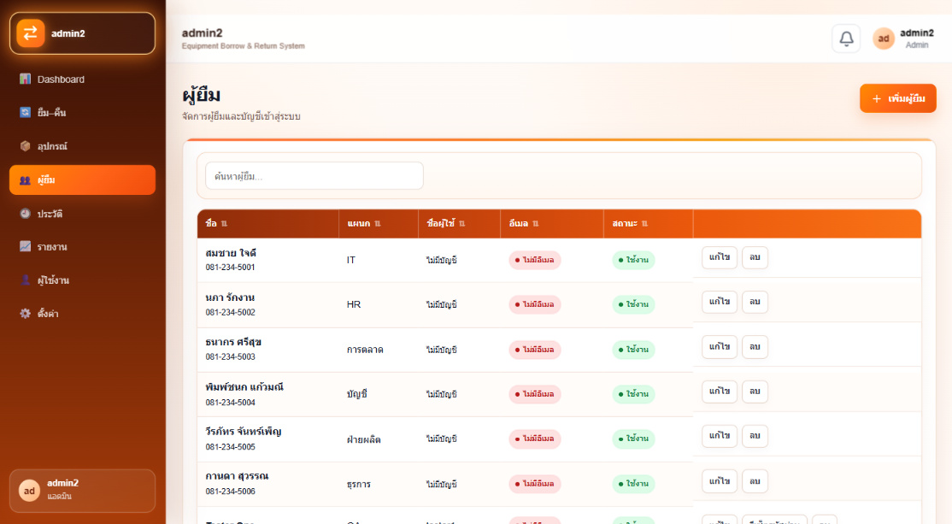Click the ไม่มีบัญชี cell for ธนากร ศรีสุข
952x524 pixels.
442,350
